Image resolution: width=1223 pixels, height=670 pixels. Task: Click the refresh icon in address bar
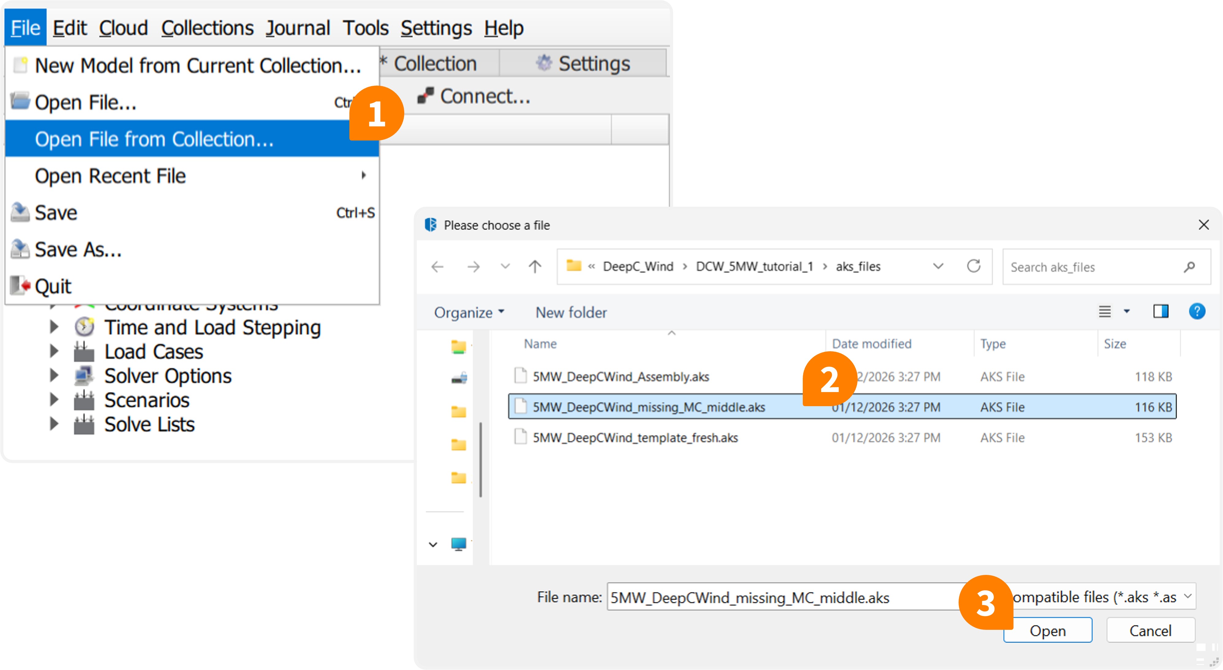pos(974,266)
